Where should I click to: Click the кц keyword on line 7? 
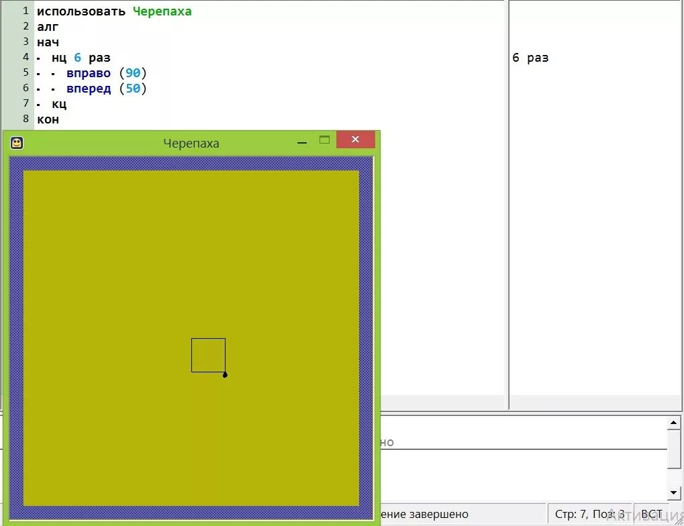[59, 104]
